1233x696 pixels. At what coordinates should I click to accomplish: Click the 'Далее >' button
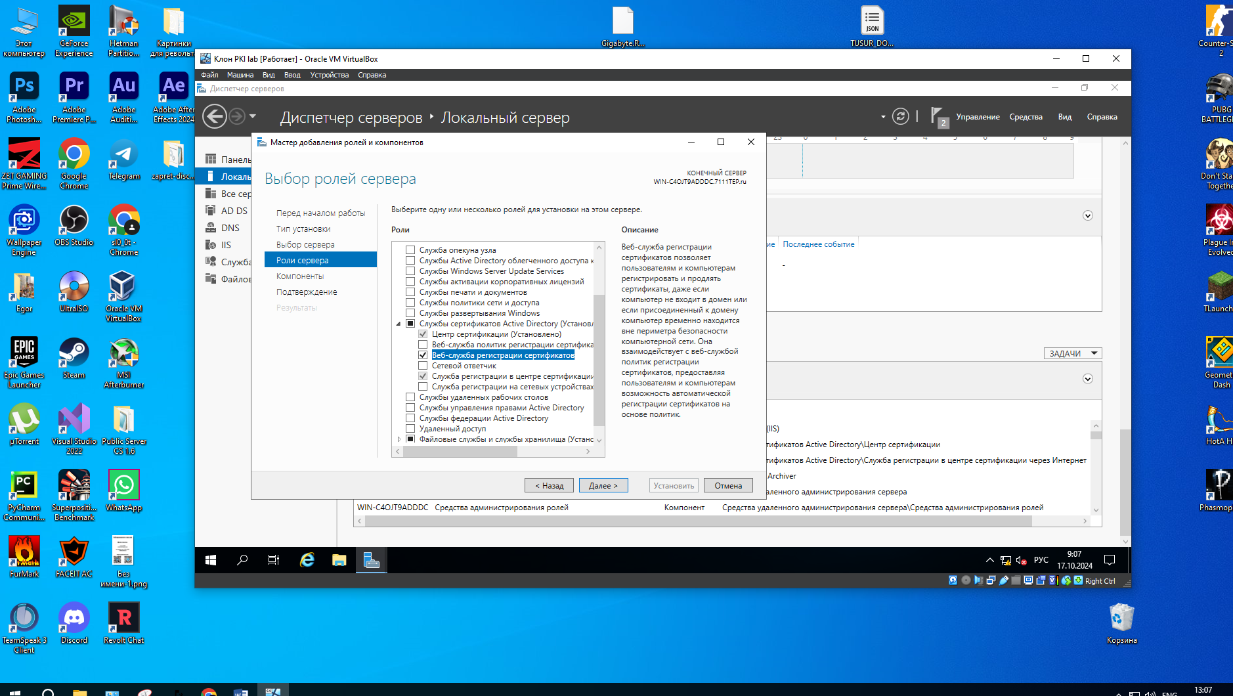point(603,485)
